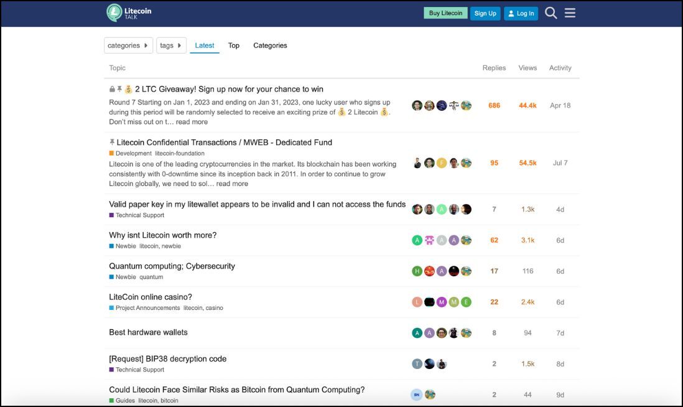Image resolution: width=683 pixels, height=407 pixels.
Task: Click quantum tag under Quantum computing topic
Action: [151, 277]
